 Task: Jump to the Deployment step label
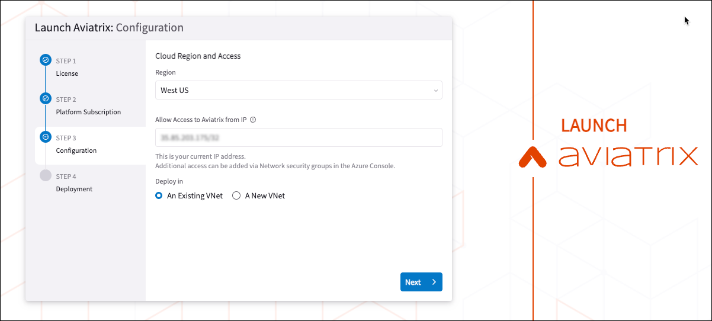click(x=74, y=189)
